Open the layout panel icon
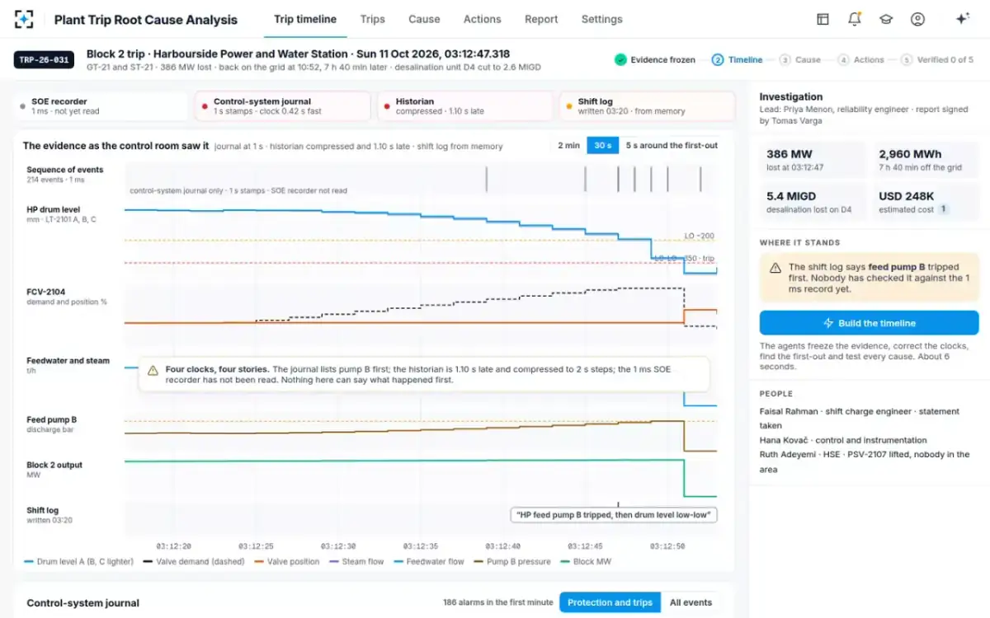The height and width of the screenshot is (618, 990). (823, 19)
